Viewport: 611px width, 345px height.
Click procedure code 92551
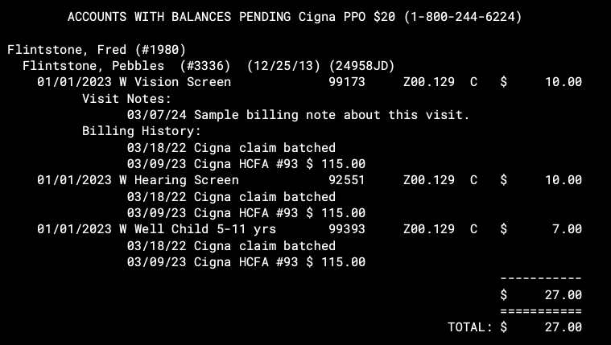pos(347,180)
